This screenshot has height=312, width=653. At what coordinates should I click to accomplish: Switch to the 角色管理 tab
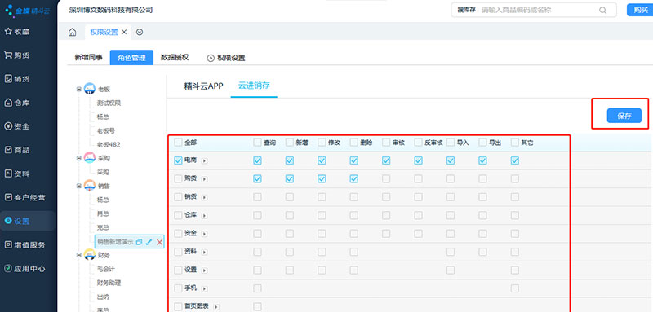[131, 58]
